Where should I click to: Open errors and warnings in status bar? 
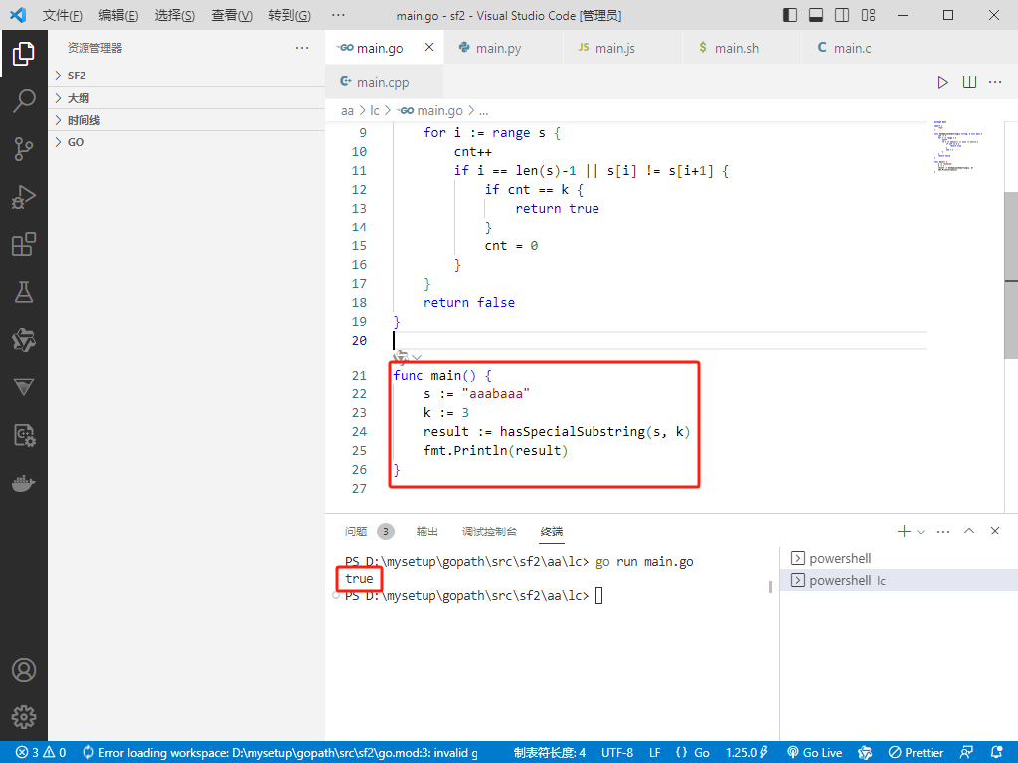pos(40,753)
